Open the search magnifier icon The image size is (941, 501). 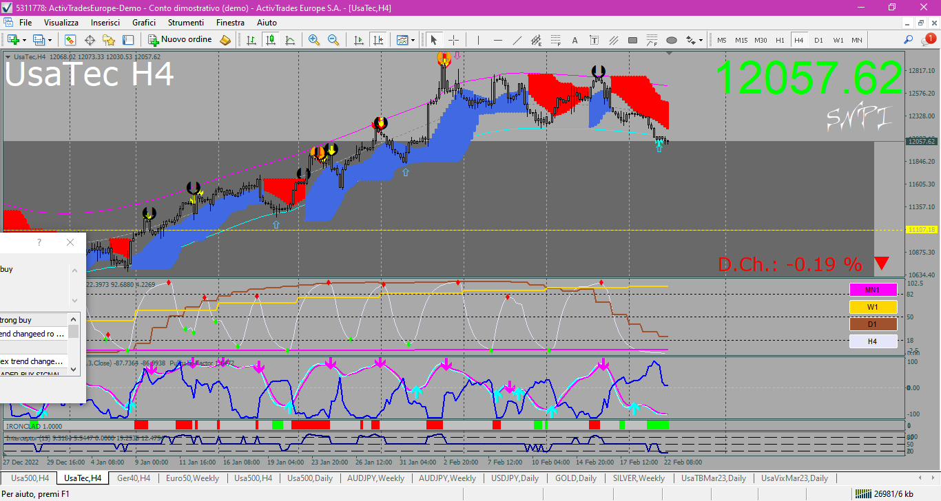(x=909, y=40)
